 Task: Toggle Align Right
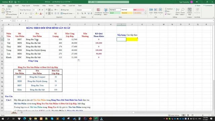click(x=52, y=13)
